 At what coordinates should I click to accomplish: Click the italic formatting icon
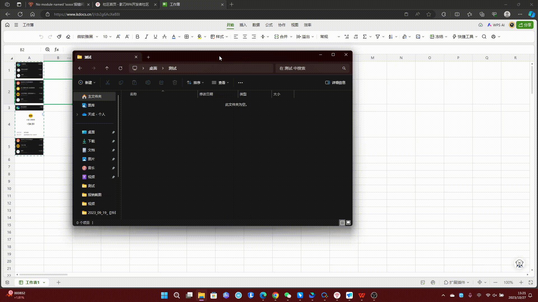[x=146, y=37]
